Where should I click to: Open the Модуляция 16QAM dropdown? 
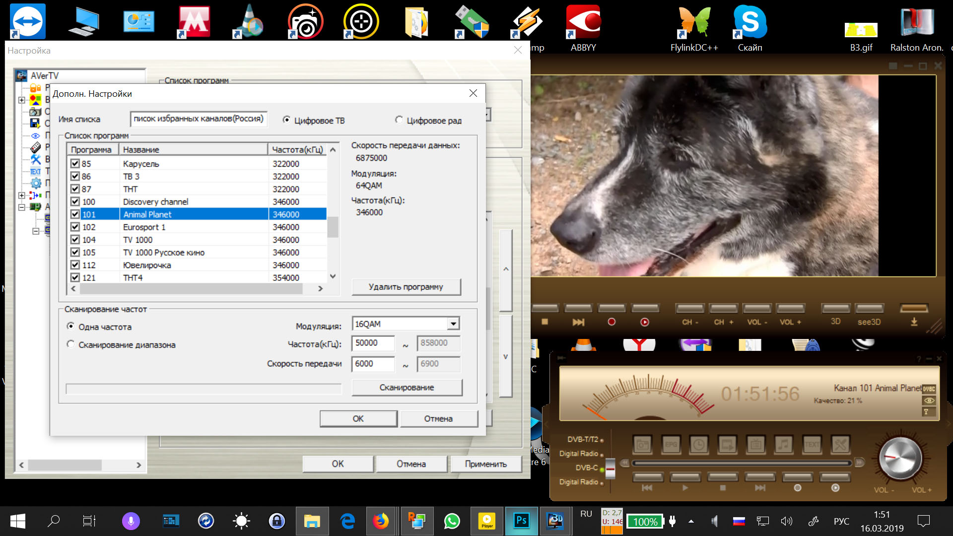[453, 324]
